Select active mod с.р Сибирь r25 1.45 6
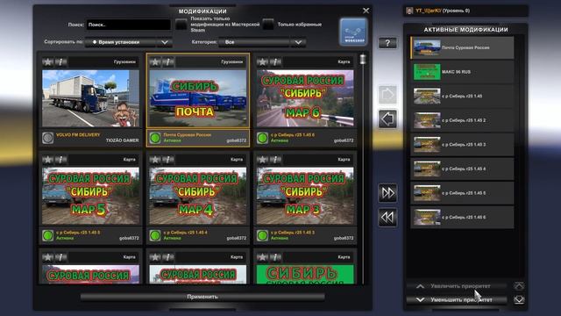Viewport: 561px width, 316px height. [462, 217]
